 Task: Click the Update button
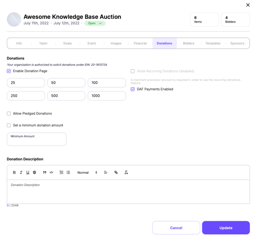click(x=226, y=228)
